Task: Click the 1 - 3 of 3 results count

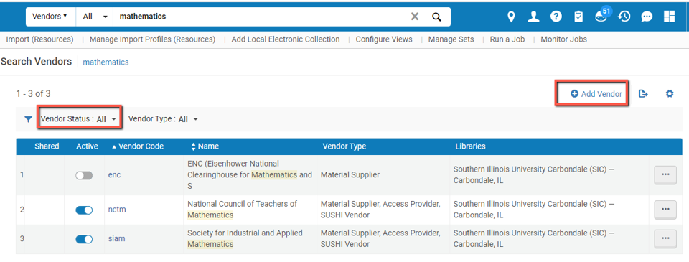Action: click(x=34, y=93)
